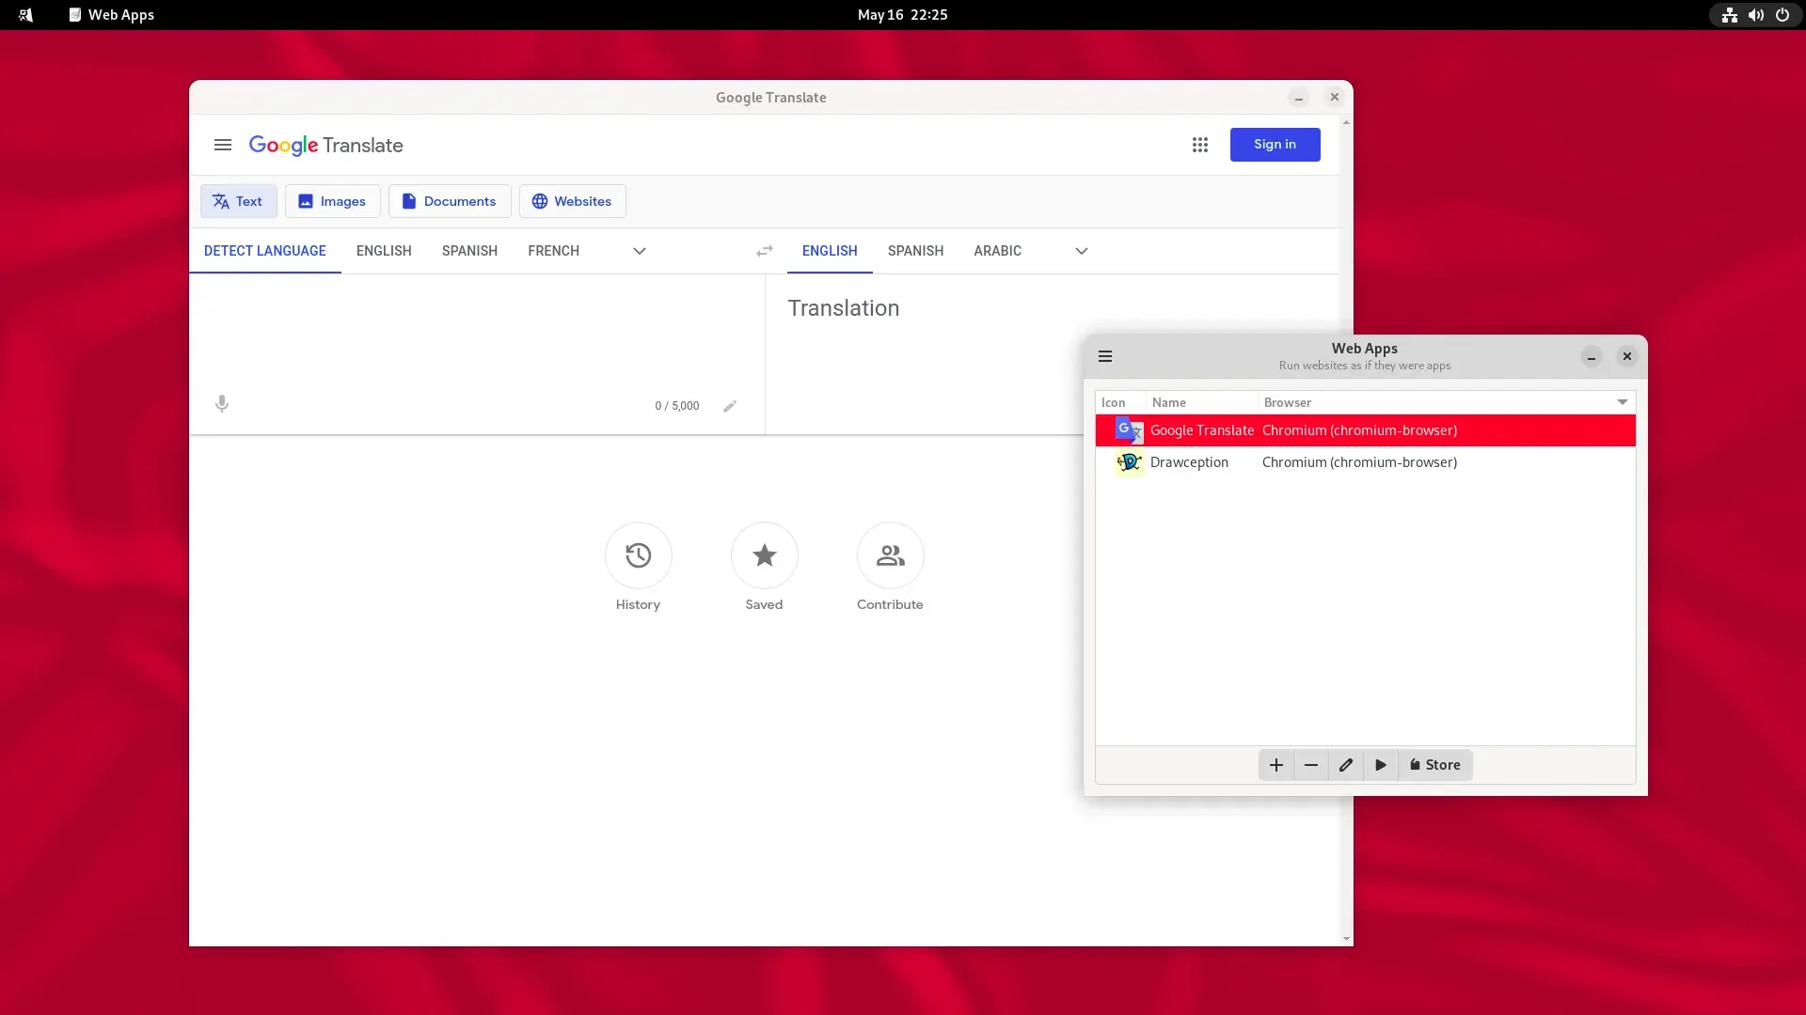Edit the selected web app with the pencil button
Viewport: 1806px width, 1015px height.
tap(1346, 765)
